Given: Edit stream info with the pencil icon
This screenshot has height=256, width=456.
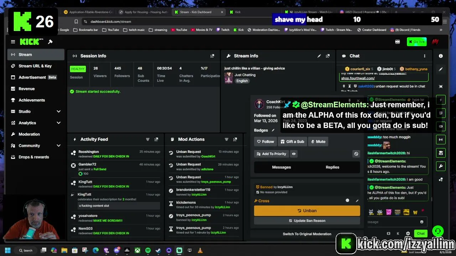Looking at the screenshot, I should pyautogui.click(x=319, y=56).
